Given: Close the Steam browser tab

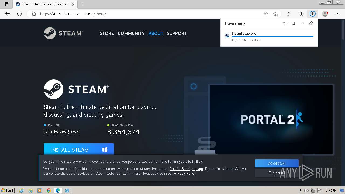Looking at the screenshot, I should (x=73, y=4).
